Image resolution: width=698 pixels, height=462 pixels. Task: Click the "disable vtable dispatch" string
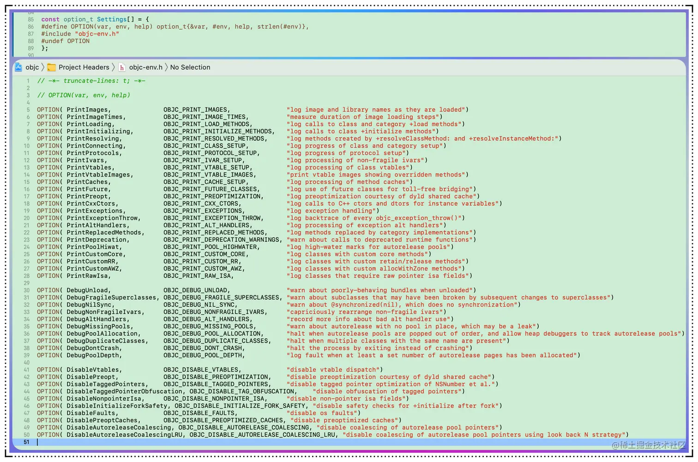click(333, 370)
